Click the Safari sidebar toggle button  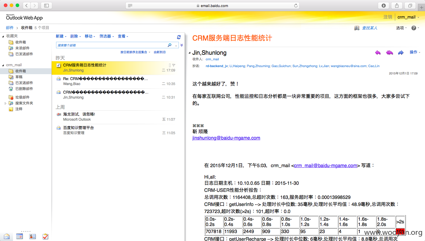46,6
